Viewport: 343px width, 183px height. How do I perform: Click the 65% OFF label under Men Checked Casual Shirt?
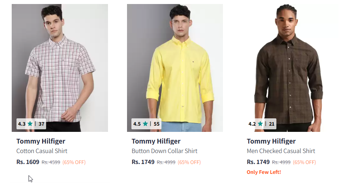pos(304,162)
